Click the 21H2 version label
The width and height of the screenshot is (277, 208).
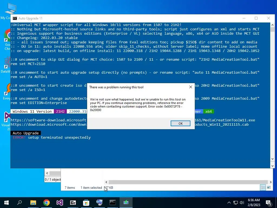[60, 111]
